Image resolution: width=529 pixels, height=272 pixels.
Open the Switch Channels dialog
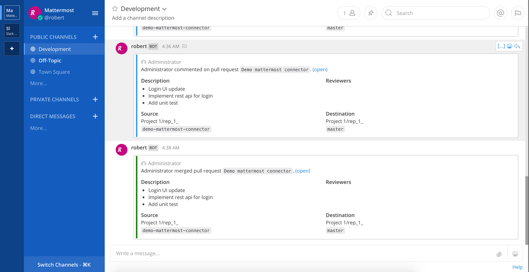point(64,265)
